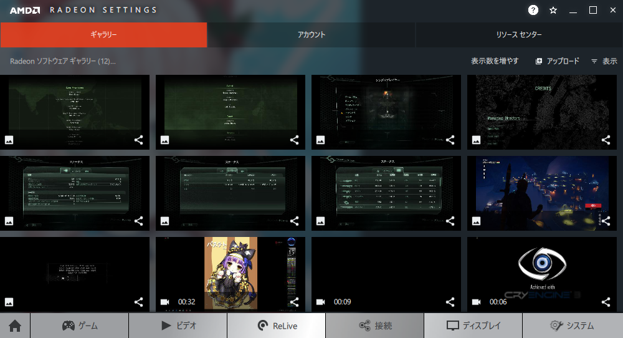Click the 00:06 duration label

coord(498,302)
